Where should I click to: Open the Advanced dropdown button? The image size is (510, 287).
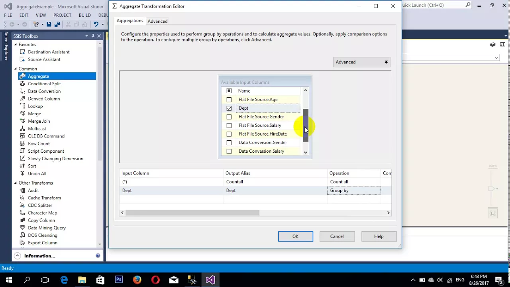[x=362, y=62]
